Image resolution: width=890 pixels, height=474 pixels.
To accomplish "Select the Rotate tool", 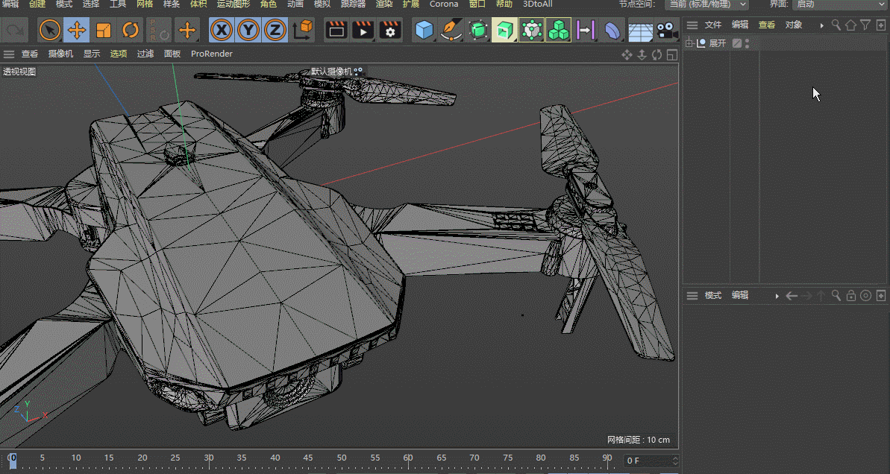I will [131, 31].
